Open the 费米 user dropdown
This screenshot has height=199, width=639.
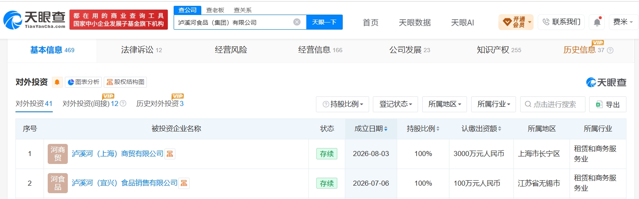click(x=623, y=22)
